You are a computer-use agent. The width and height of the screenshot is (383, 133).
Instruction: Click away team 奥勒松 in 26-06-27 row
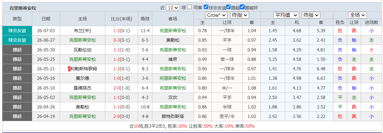click(x=173, y=40)
